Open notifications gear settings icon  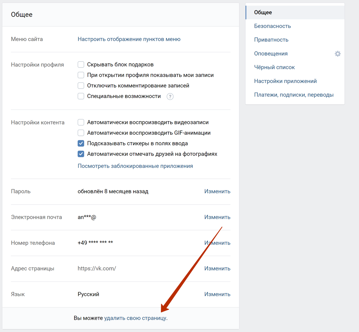pyautogui.click(x=337, y=54)
